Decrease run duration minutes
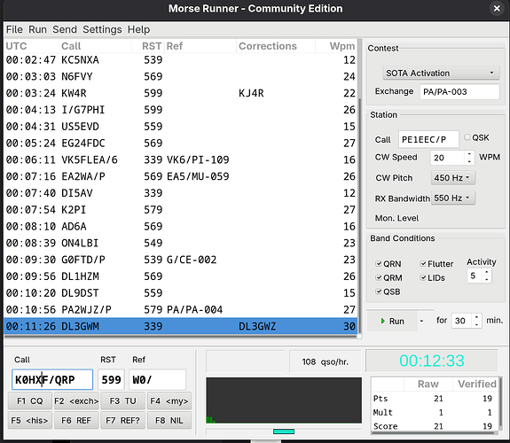 (476, 324)
